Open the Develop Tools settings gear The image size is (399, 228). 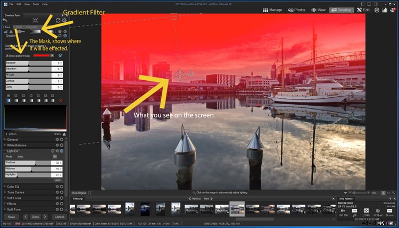tap(64, 20)
